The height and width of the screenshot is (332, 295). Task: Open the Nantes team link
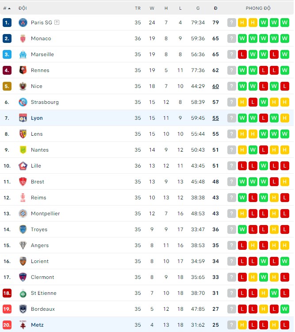(x=40, y=150)
